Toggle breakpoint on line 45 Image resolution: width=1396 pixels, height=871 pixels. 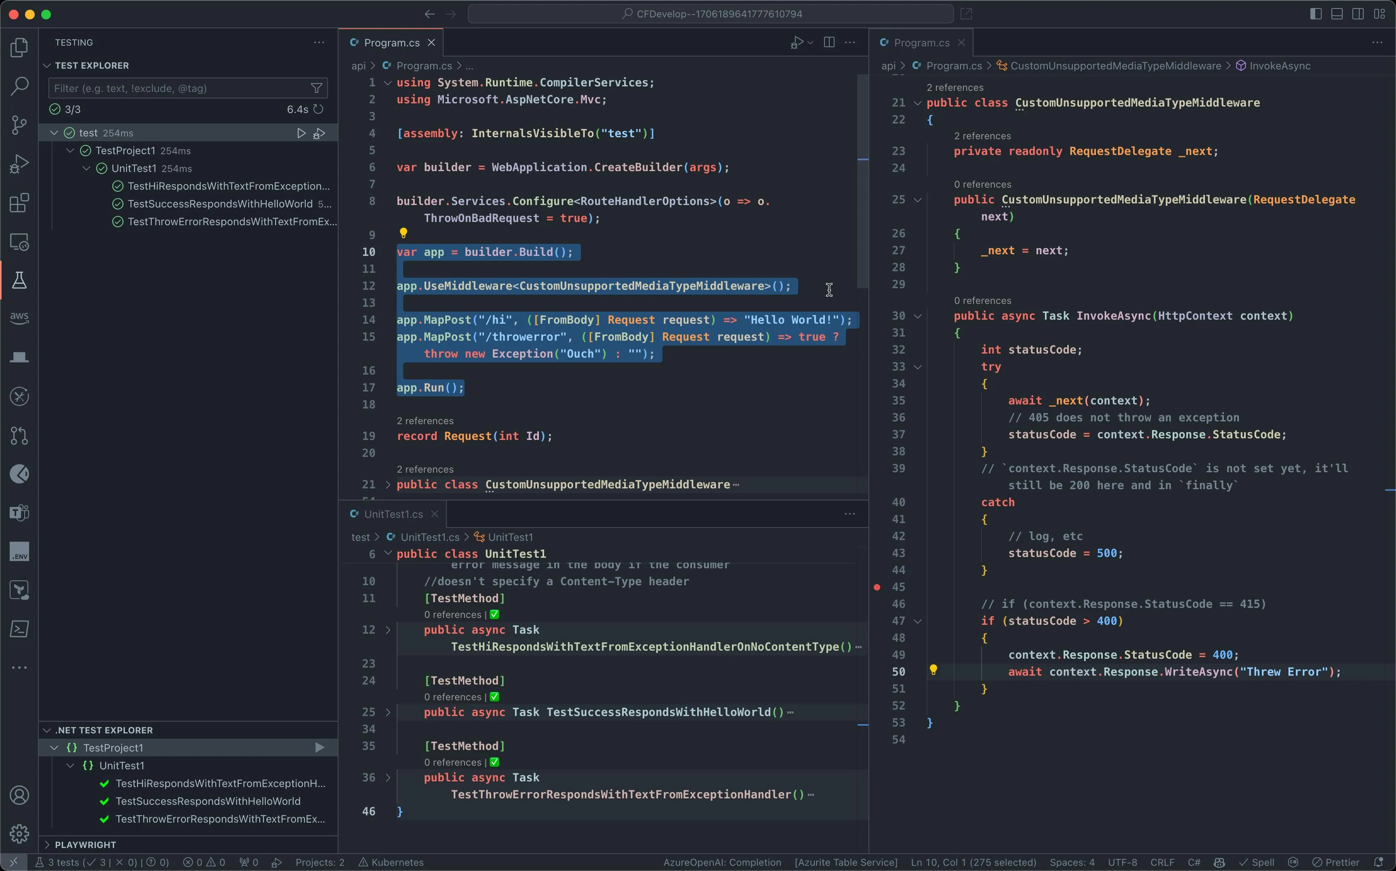(x=877, y=587)
